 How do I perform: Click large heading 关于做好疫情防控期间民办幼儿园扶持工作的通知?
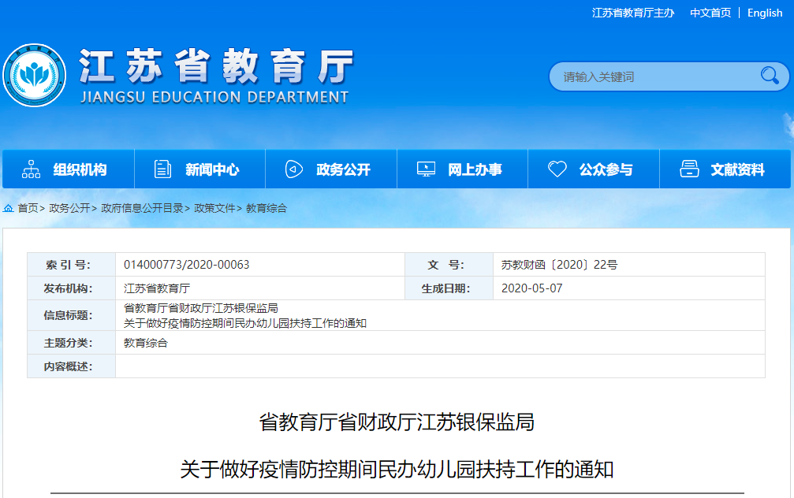(x=397, y=469)
